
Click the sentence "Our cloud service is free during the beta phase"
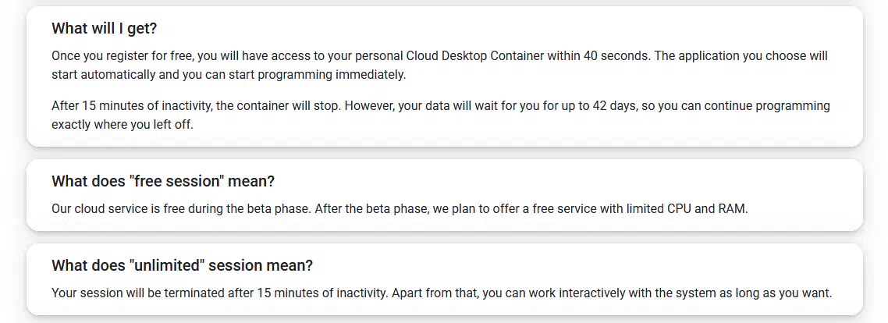182,208
